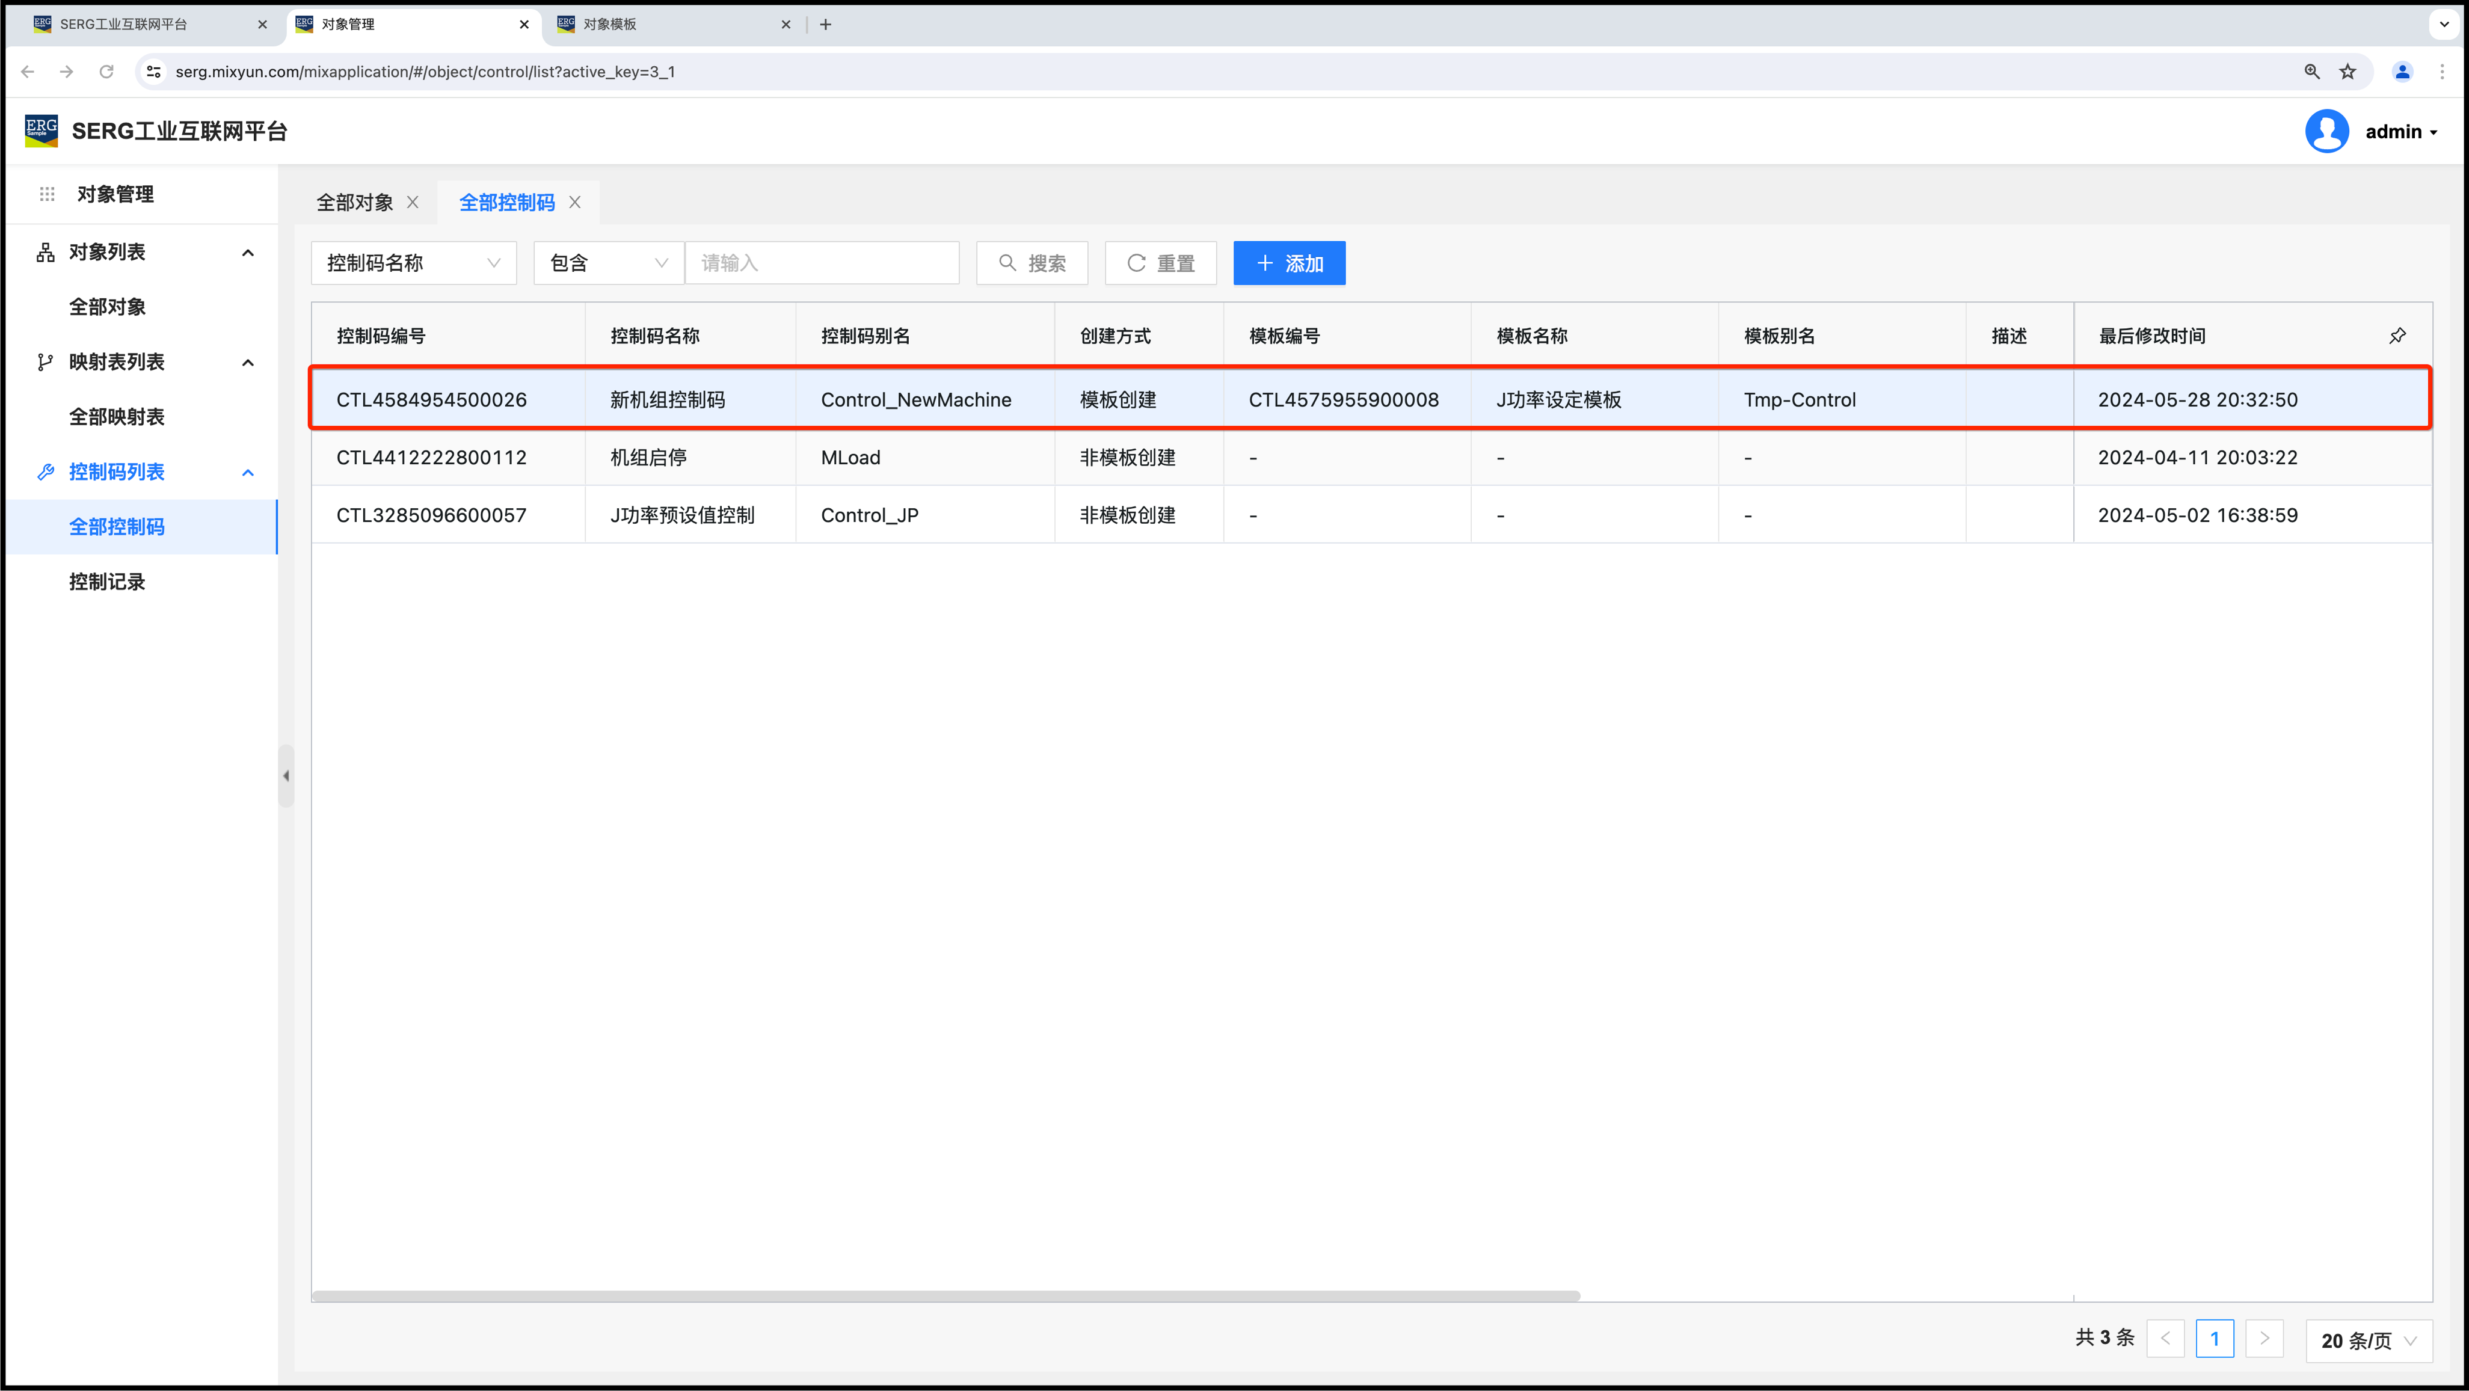Collapse the 对象列表 sidebar section
The height and width of the screenshot is (1391, 2469).
pos(247,252)
